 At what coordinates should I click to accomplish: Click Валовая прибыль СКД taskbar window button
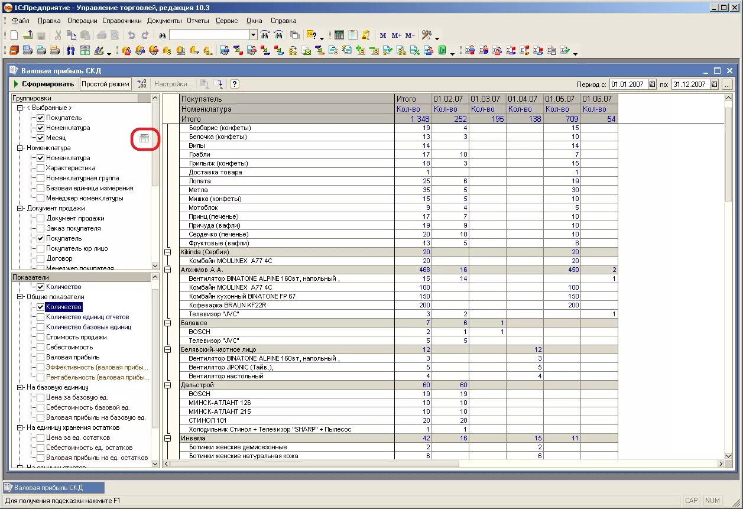[x=54, y=488]
